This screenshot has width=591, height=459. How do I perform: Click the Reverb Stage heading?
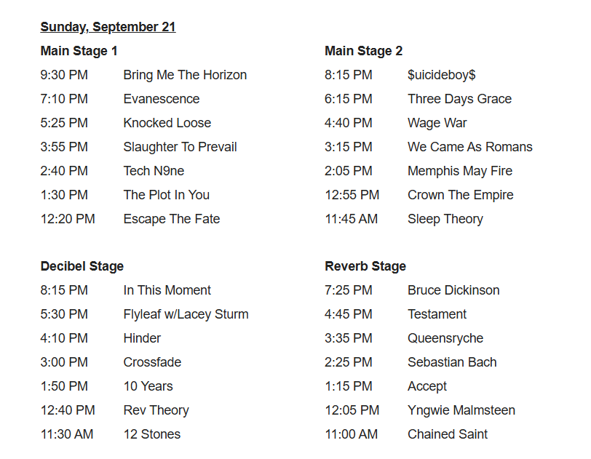point(365,266)
